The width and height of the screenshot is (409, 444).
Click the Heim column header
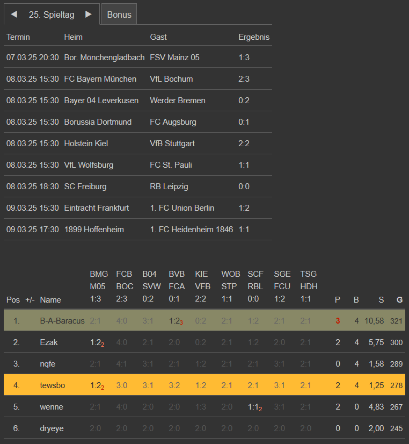[x=73, y=37]
